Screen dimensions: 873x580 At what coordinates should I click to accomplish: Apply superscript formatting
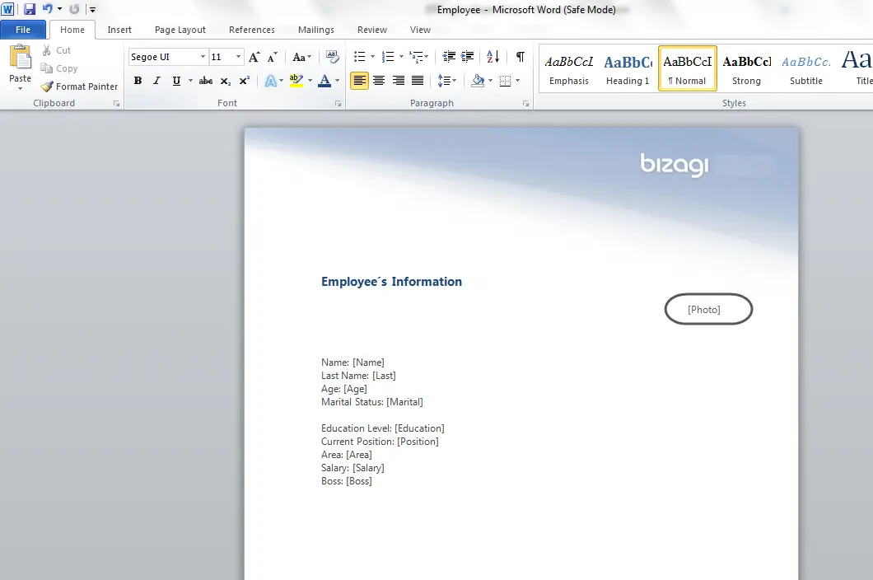(244, 81)
